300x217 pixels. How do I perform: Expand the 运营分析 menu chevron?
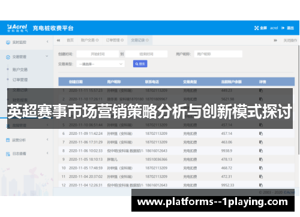47,140
